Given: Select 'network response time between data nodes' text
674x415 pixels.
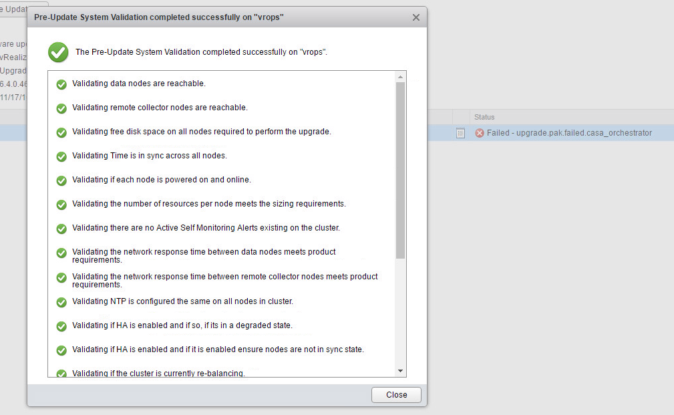Looking at the screenshot, I should [204, 256].
